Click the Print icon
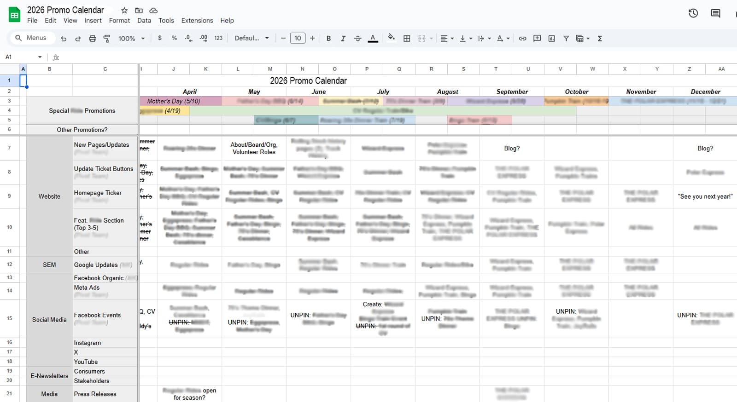Viewport: 737px width, 402px height. coord(92,39)
